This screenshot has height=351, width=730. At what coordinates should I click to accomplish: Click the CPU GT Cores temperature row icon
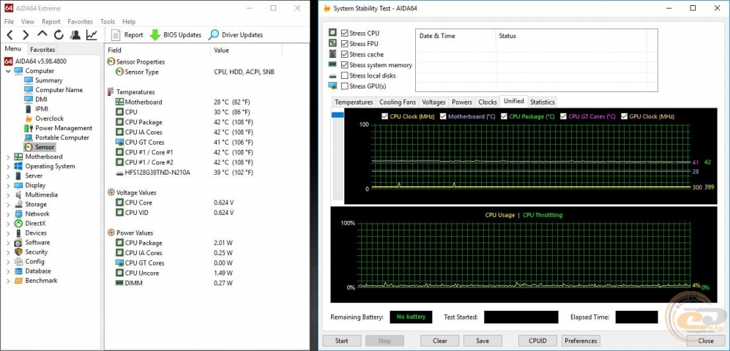click(119, 143)
